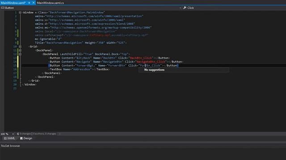Click the xmlns:d expression blend URL
This screenshot has width=286, height=160.
click(x=92, y=24)
